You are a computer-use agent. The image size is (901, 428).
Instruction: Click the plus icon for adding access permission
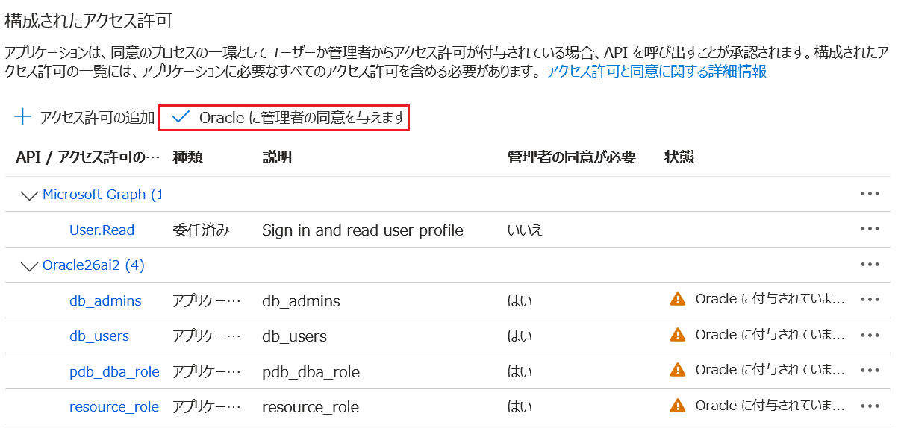coord(24,117)
